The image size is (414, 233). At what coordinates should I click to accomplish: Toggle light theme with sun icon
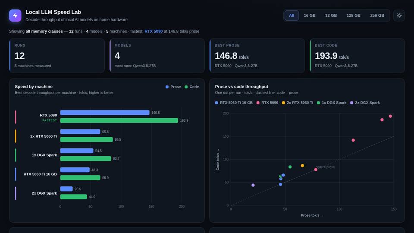click(399, 16)
